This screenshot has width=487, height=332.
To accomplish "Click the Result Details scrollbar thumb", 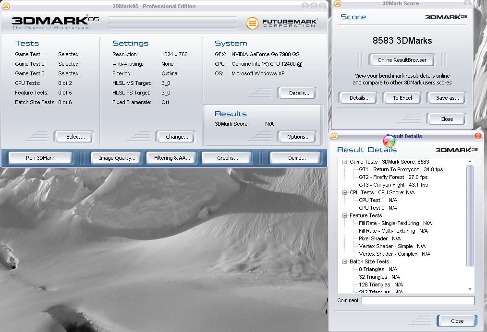I will coord(470,216).
